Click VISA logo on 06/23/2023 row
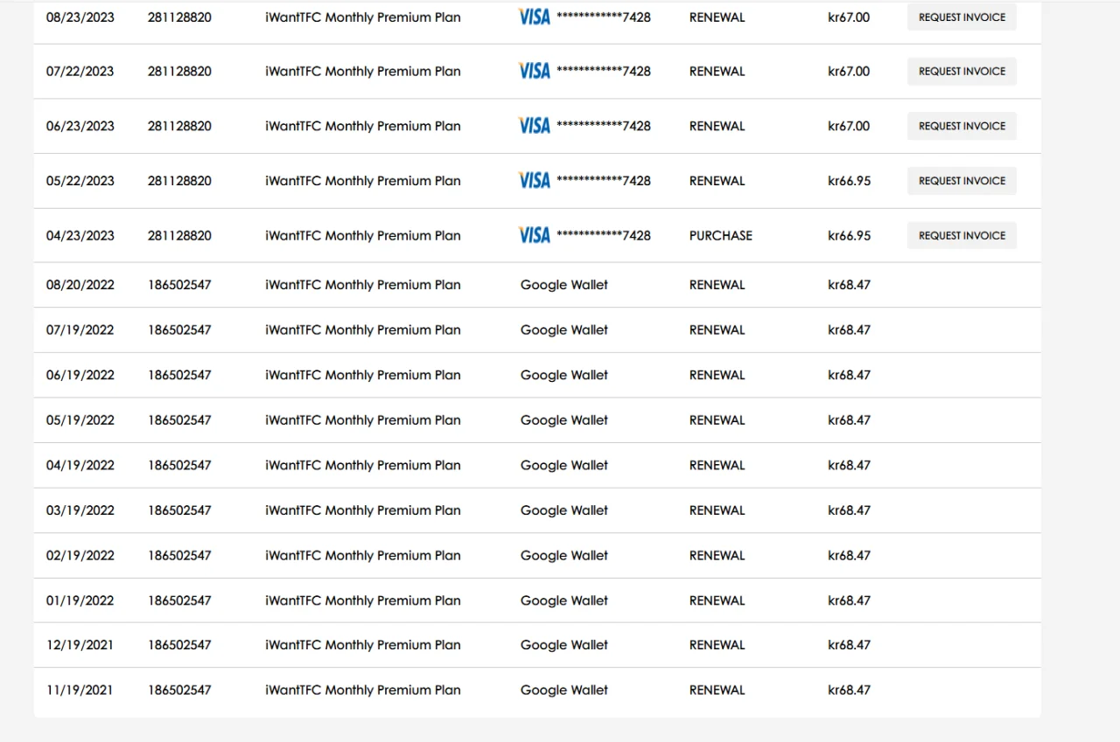This screenshot has height=742, width=1120. coord(535,126)
